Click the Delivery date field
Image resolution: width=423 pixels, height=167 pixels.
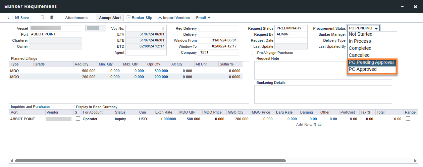(218, 34)
